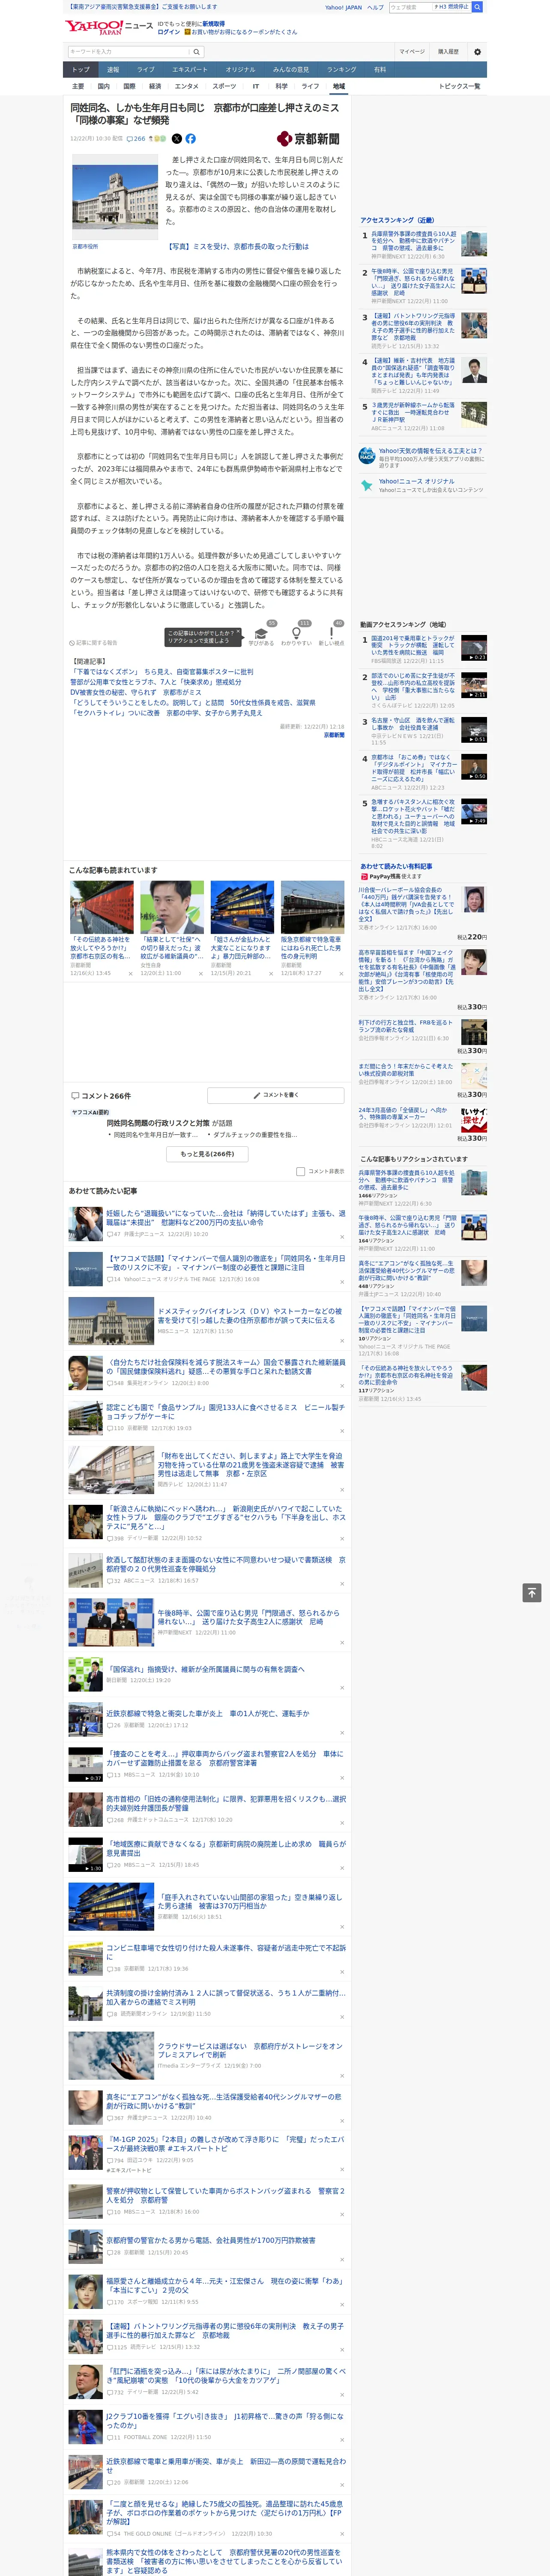The width and height of the screenshot is (550, 2576).
Task: Click the ログイン link
Action: tap(169, 32)
